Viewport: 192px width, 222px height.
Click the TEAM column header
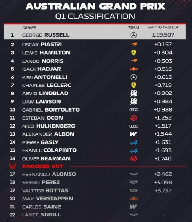pyautogui.click(x=134, y=27)
